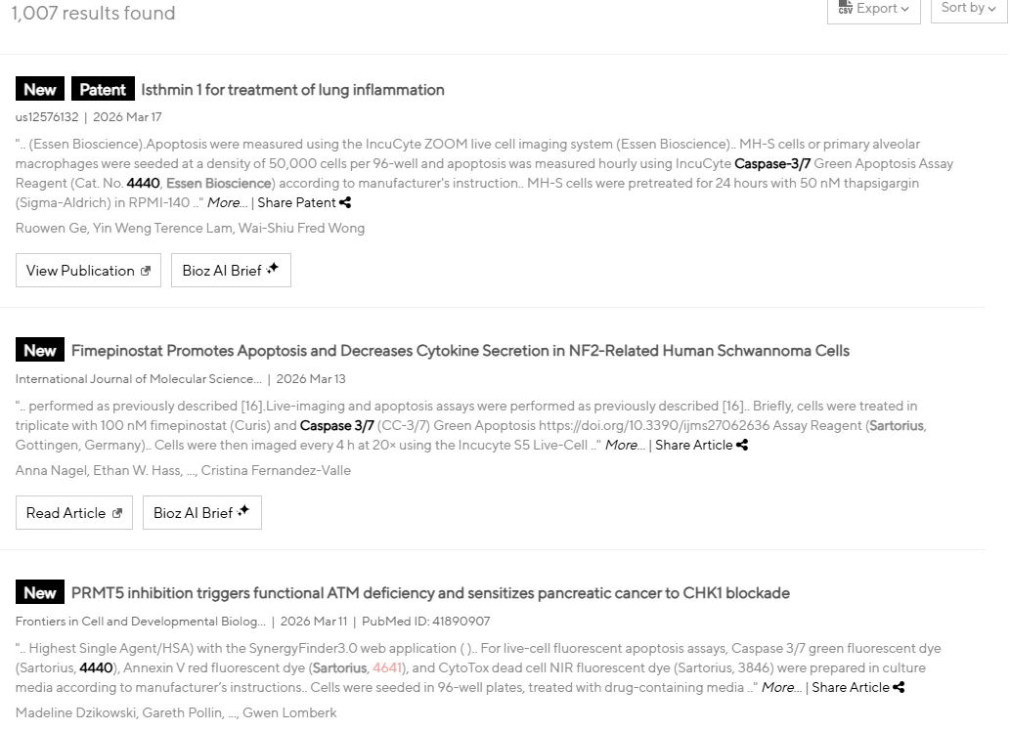Click the catalog number 4641 link
This screenshot has width=1010, height=731.
coord(387,668)
